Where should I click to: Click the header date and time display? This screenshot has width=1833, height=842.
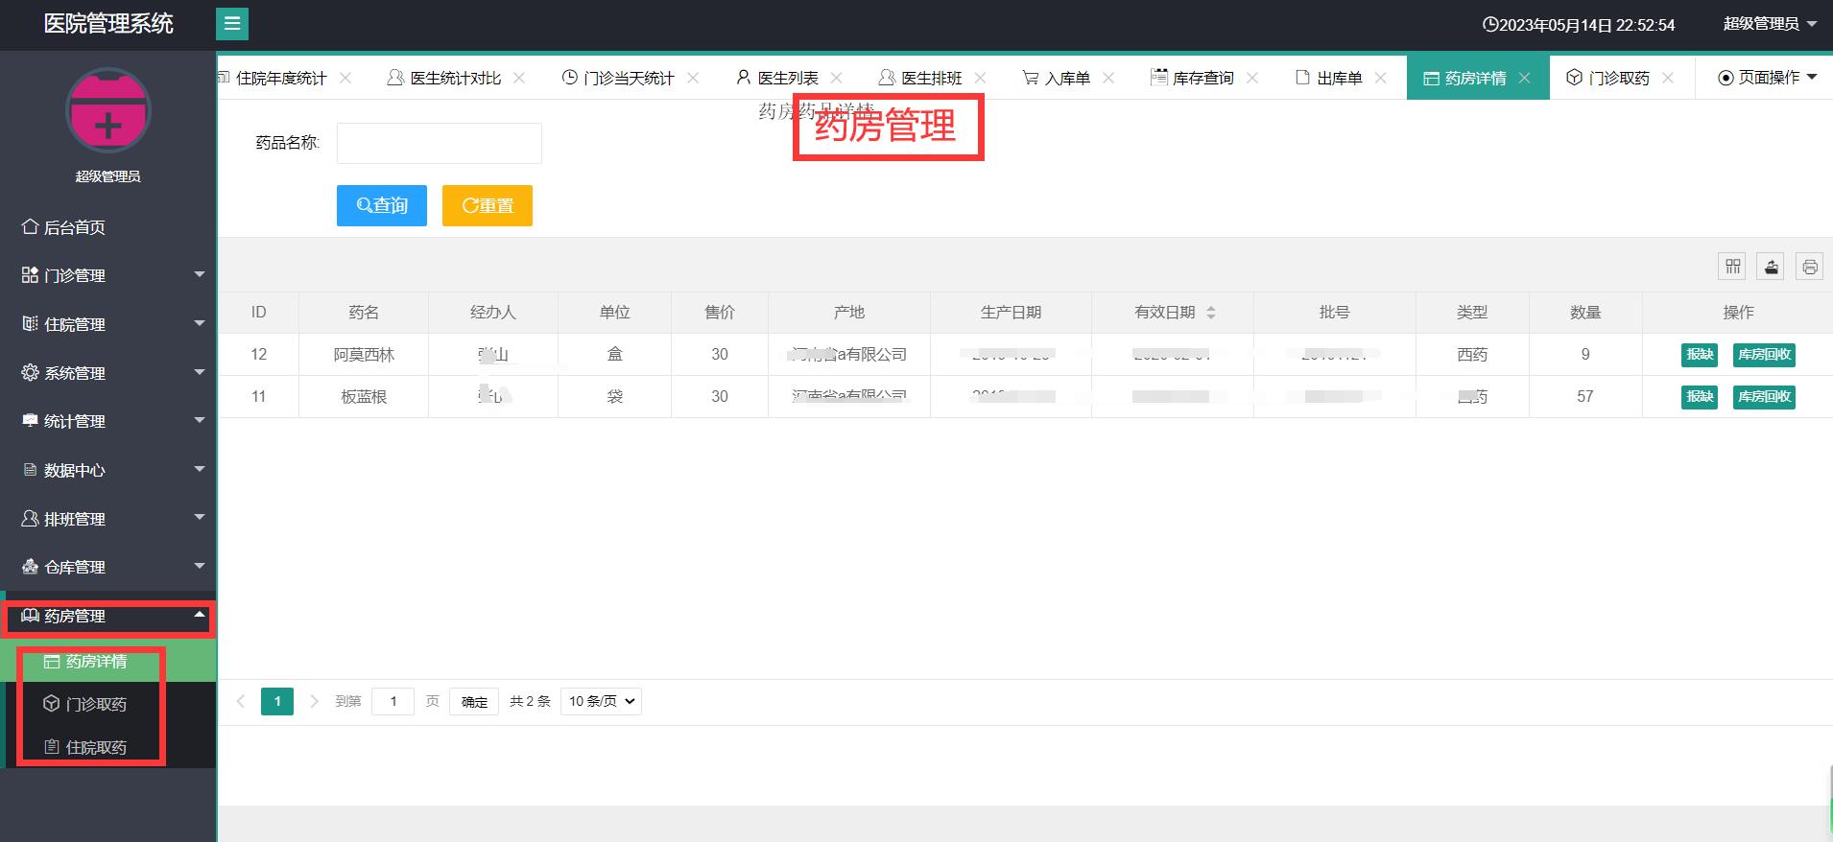point(1579,25)
